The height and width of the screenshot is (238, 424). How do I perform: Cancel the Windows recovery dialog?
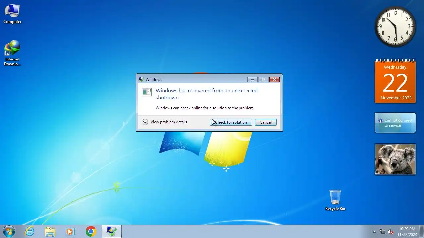pos(265,122)
